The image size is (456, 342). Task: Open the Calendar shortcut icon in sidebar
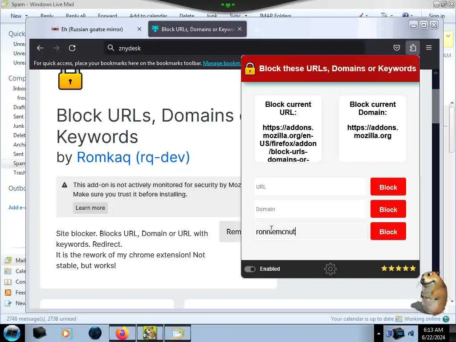pyautogui.click(x=8, y=271)
